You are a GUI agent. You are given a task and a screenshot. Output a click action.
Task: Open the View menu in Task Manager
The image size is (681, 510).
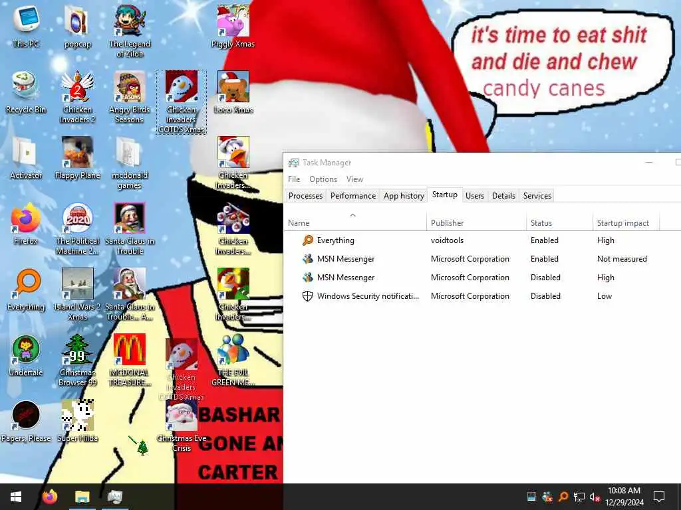point(354,179)
